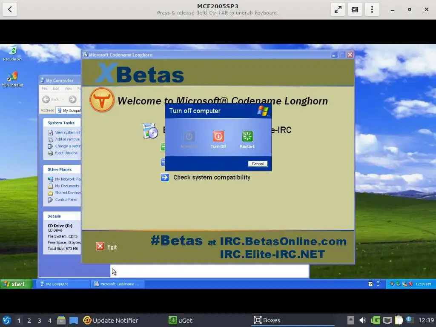
Task: Click the update notification tray icon
Action: (409, 319)
